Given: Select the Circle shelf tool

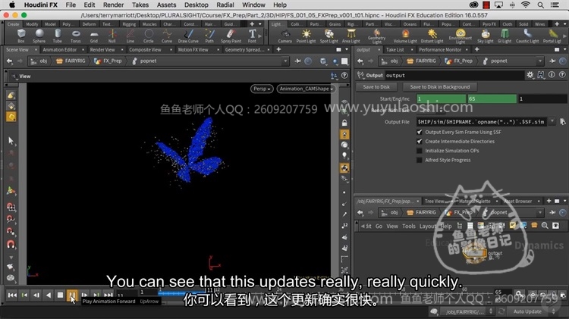Looking at the screenshot, I should point(149,36).
